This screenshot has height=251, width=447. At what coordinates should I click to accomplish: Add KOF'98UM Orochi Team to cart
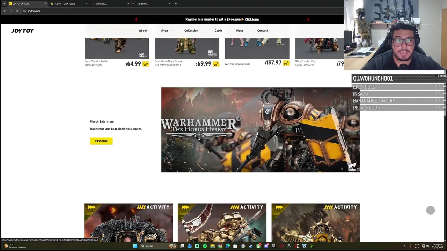(286, 63)
